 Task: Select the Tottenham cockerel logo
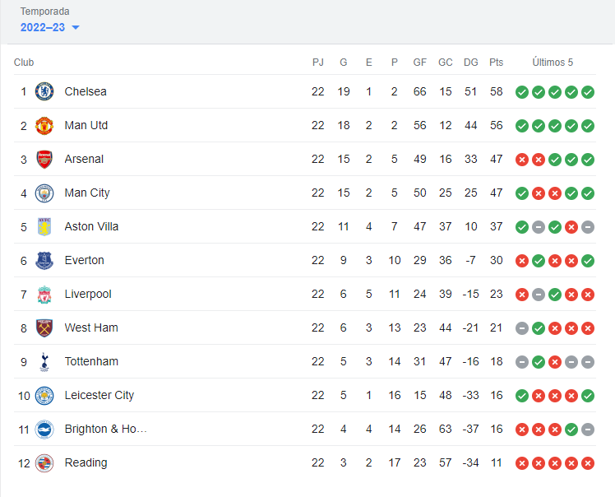pos(44,361)
